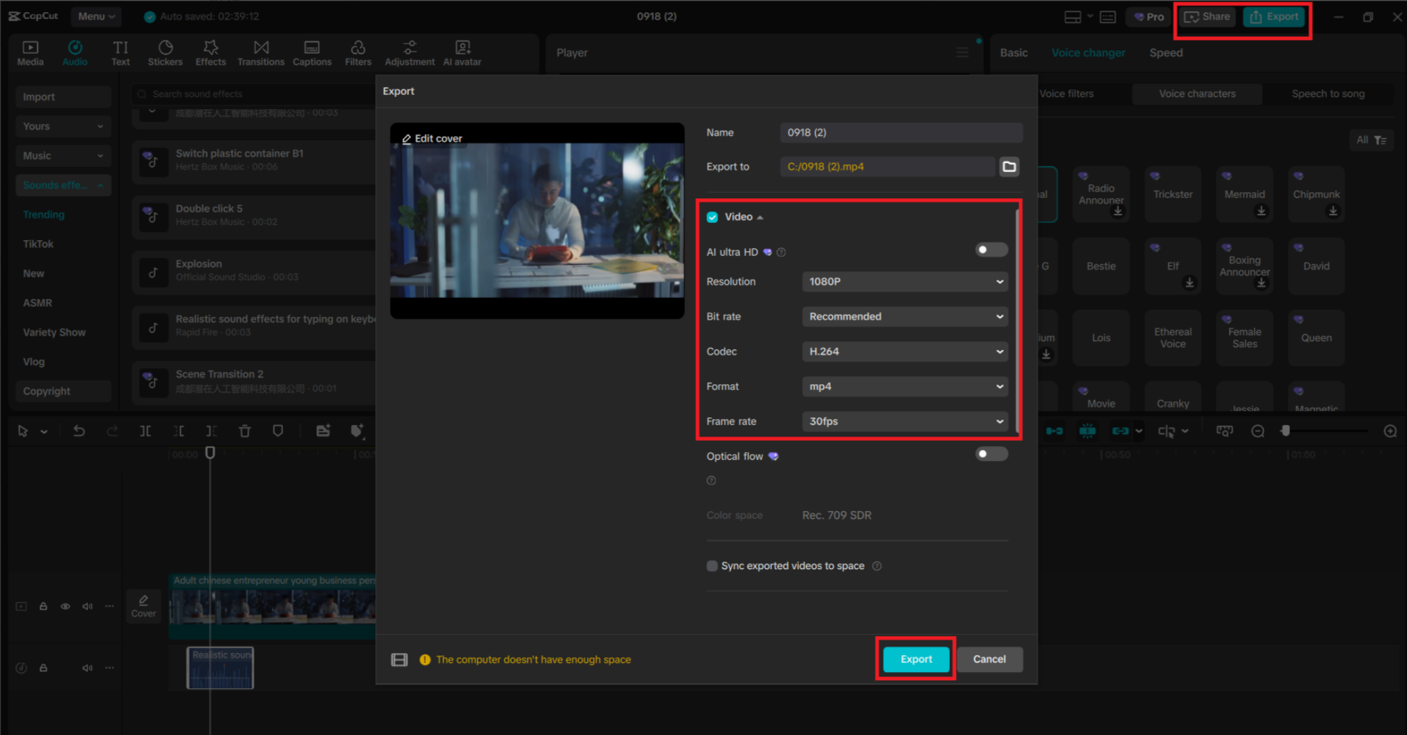Screen dimensions: 1407x735
Task: Cancel the export dialog
Action: tap(989, 659)
